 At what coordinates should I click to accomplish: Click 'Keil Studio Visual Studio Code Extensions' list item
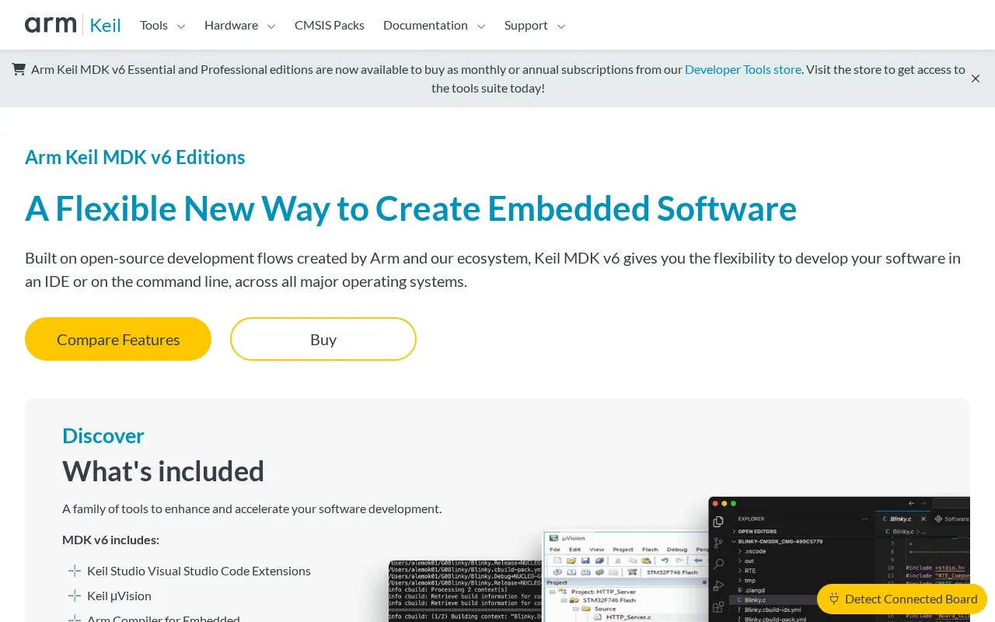coord(199,571)
